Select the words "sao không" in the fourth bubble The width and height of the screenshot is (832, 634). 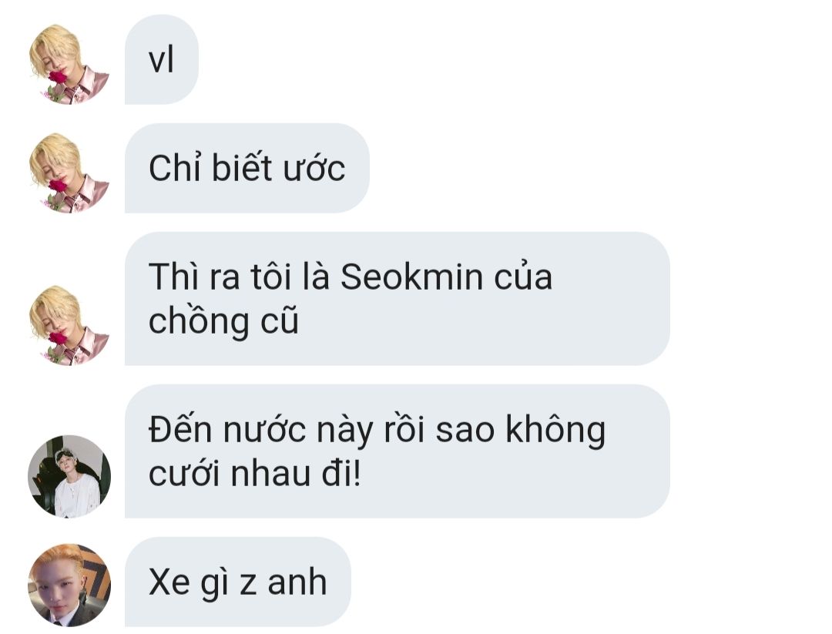coord(521,431)
